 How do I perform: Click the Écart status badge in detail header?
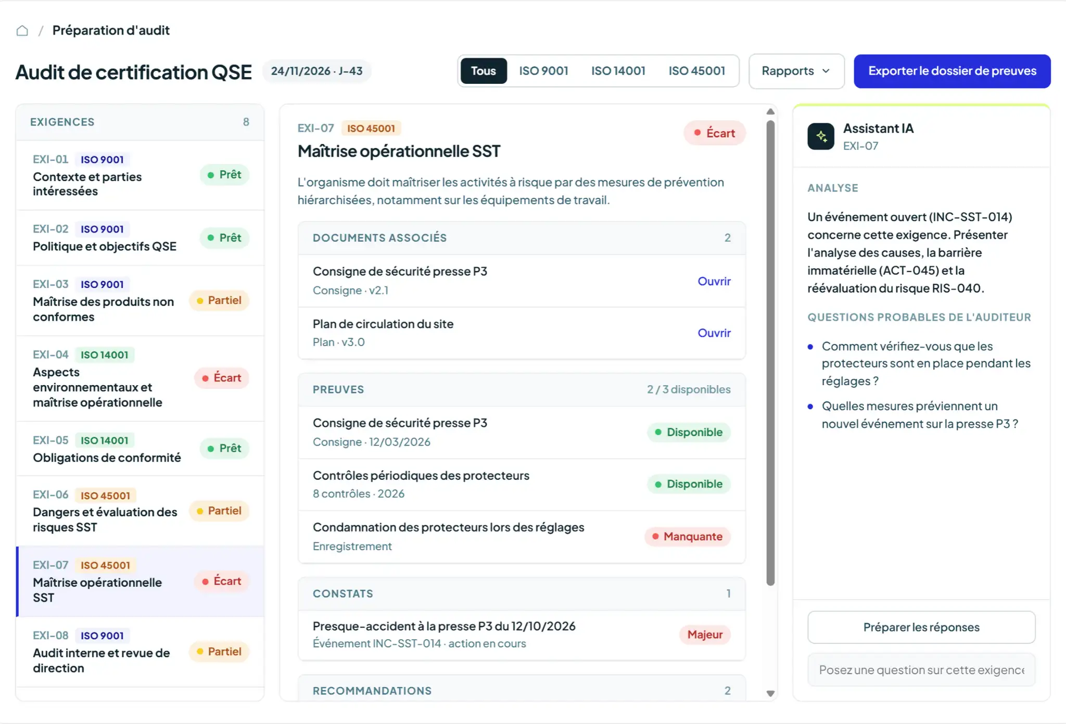pyautogui.click(x=714, y=133)
